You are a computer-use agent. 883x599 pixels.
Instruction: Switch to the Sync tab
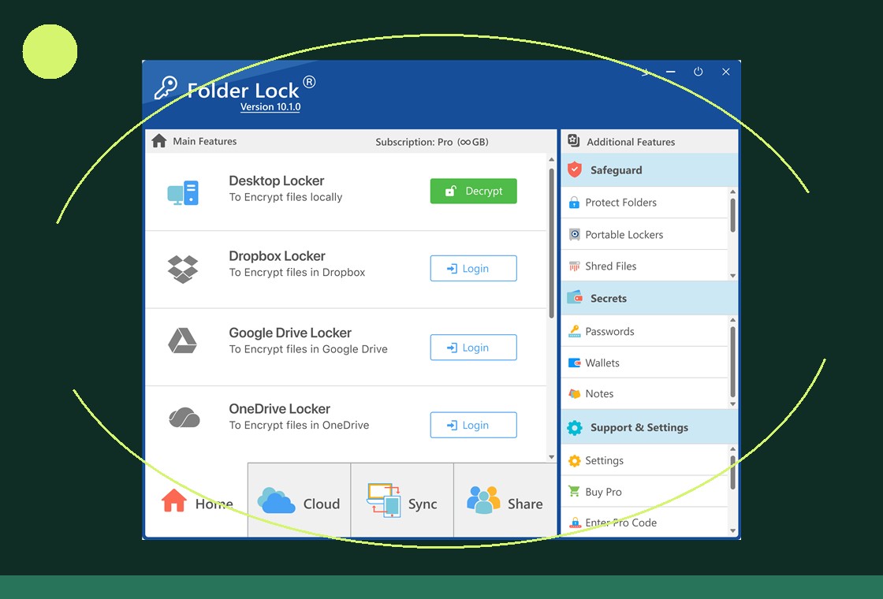(402, 500)
